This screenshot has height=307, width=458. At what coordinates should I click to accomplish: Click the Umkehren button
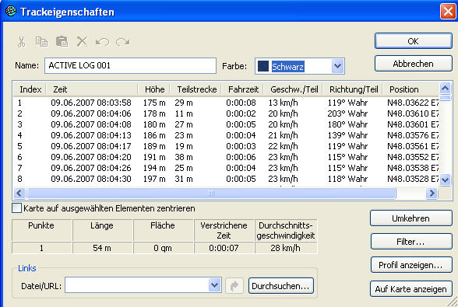[x=411, y=218]
